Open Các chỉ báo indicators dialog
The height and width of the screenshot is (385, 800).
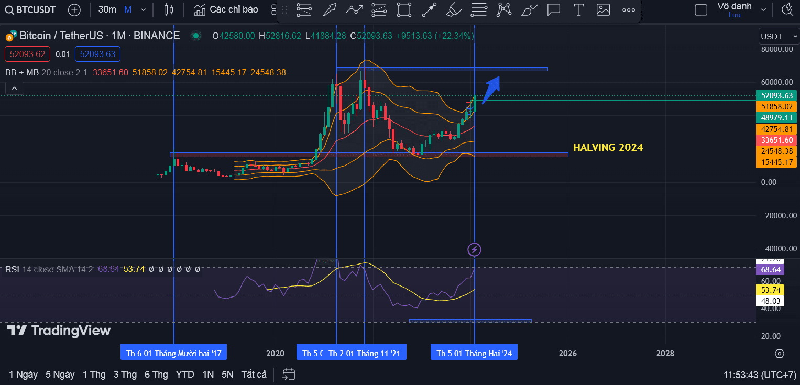[x=226, y=9]
